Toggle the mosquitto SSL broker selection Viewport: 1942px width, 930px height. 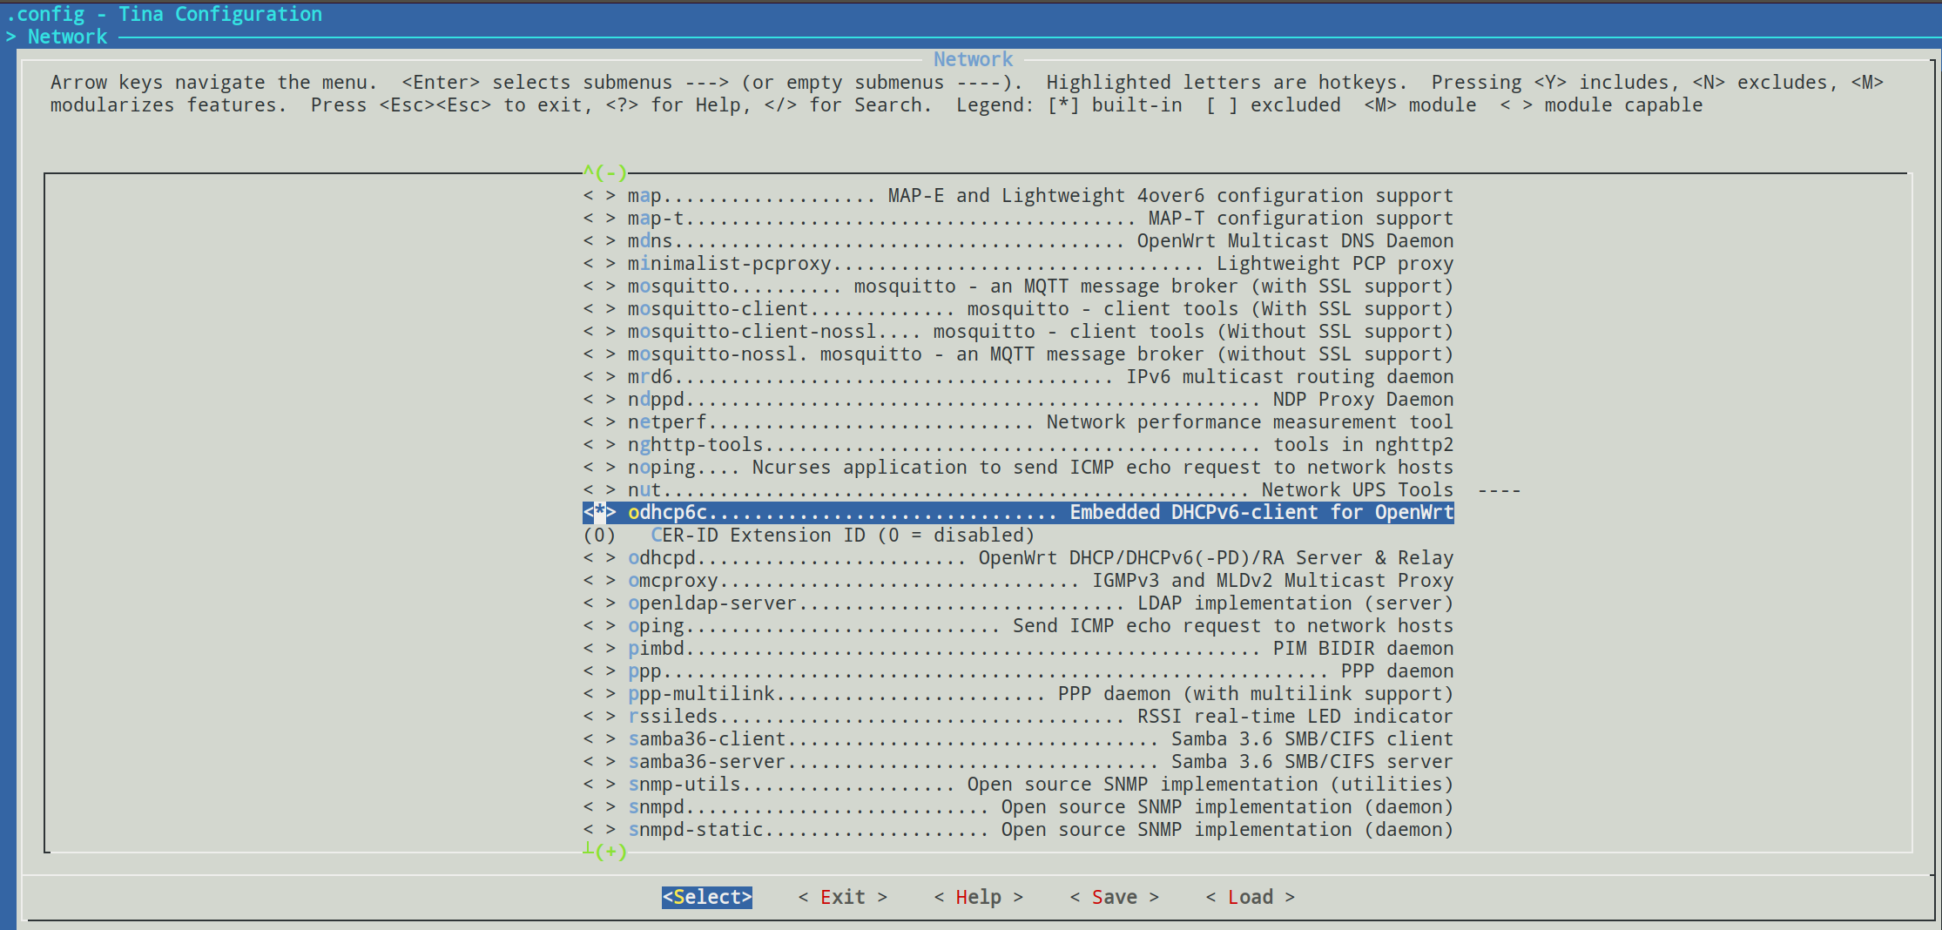599,286
